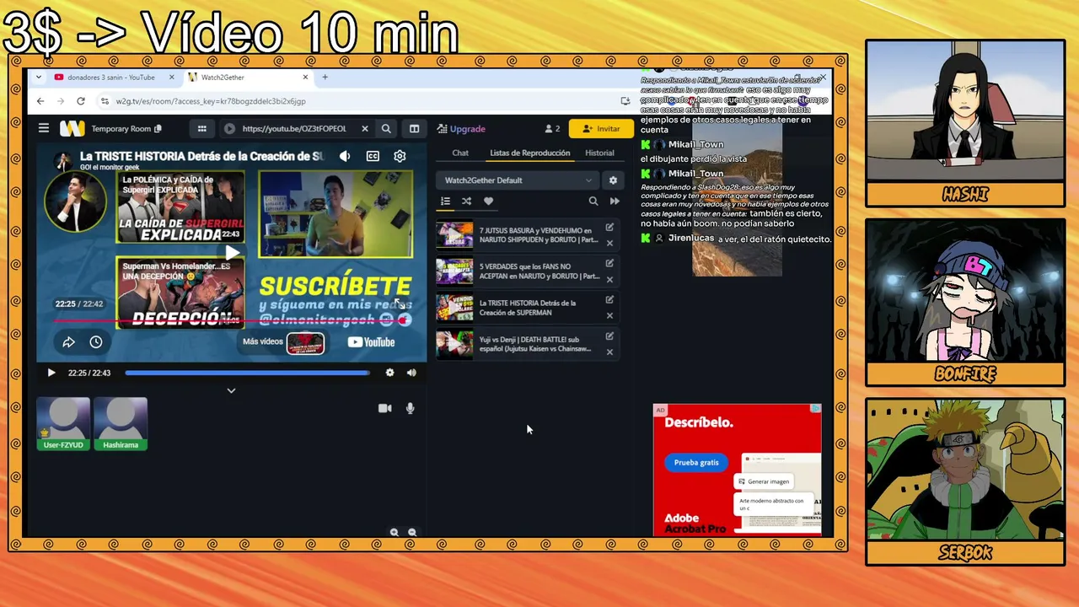Open the Supergirl EXPLICADA suggested video
The height and width of the screenshot is (607, 1079).
coord(180,207)
